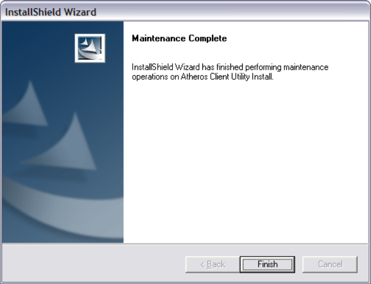Click the dark blue banner area beside the logo

click(38, 47)
